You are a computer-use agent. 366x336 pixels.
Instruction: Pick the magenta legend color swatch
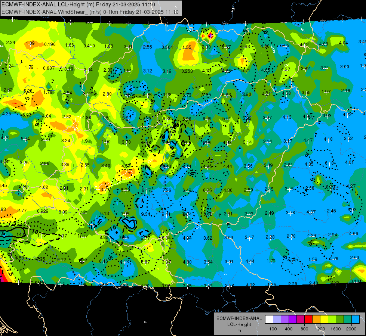click(301, 320)
